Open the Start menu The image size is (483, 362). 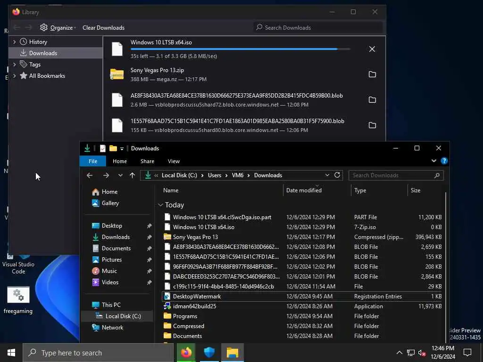pyautogui.click(x=11, y=353)
